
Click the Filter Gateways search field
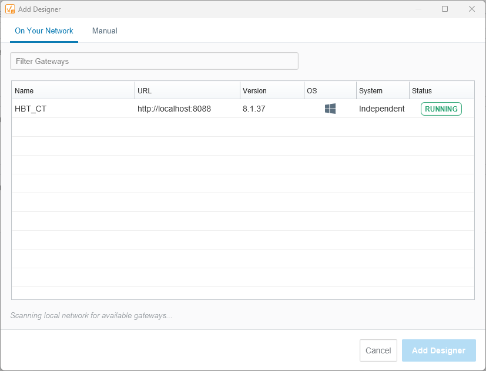click(x=154, y=61)
